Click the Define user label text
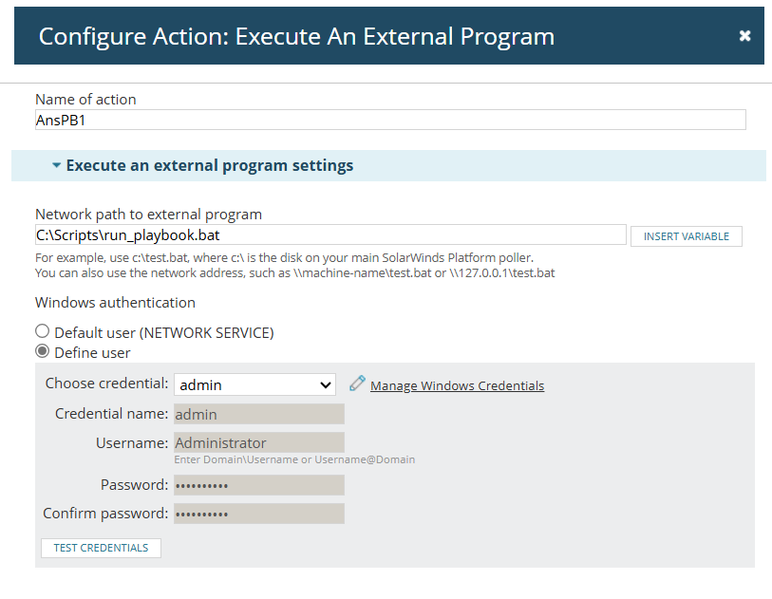 [x=92, y=353]
